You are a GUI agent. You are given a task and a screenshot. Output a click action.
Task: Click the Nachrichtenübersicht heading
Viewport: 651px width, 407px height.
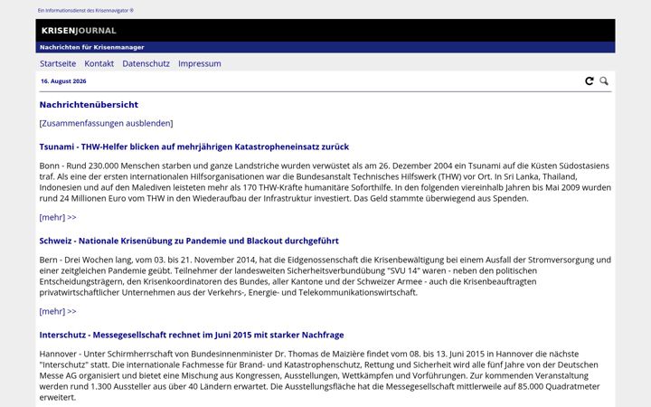coord(89,105)
